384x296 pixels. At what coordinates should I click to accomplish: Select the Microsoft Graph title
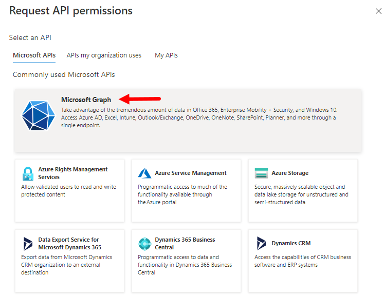pos(86,100)
